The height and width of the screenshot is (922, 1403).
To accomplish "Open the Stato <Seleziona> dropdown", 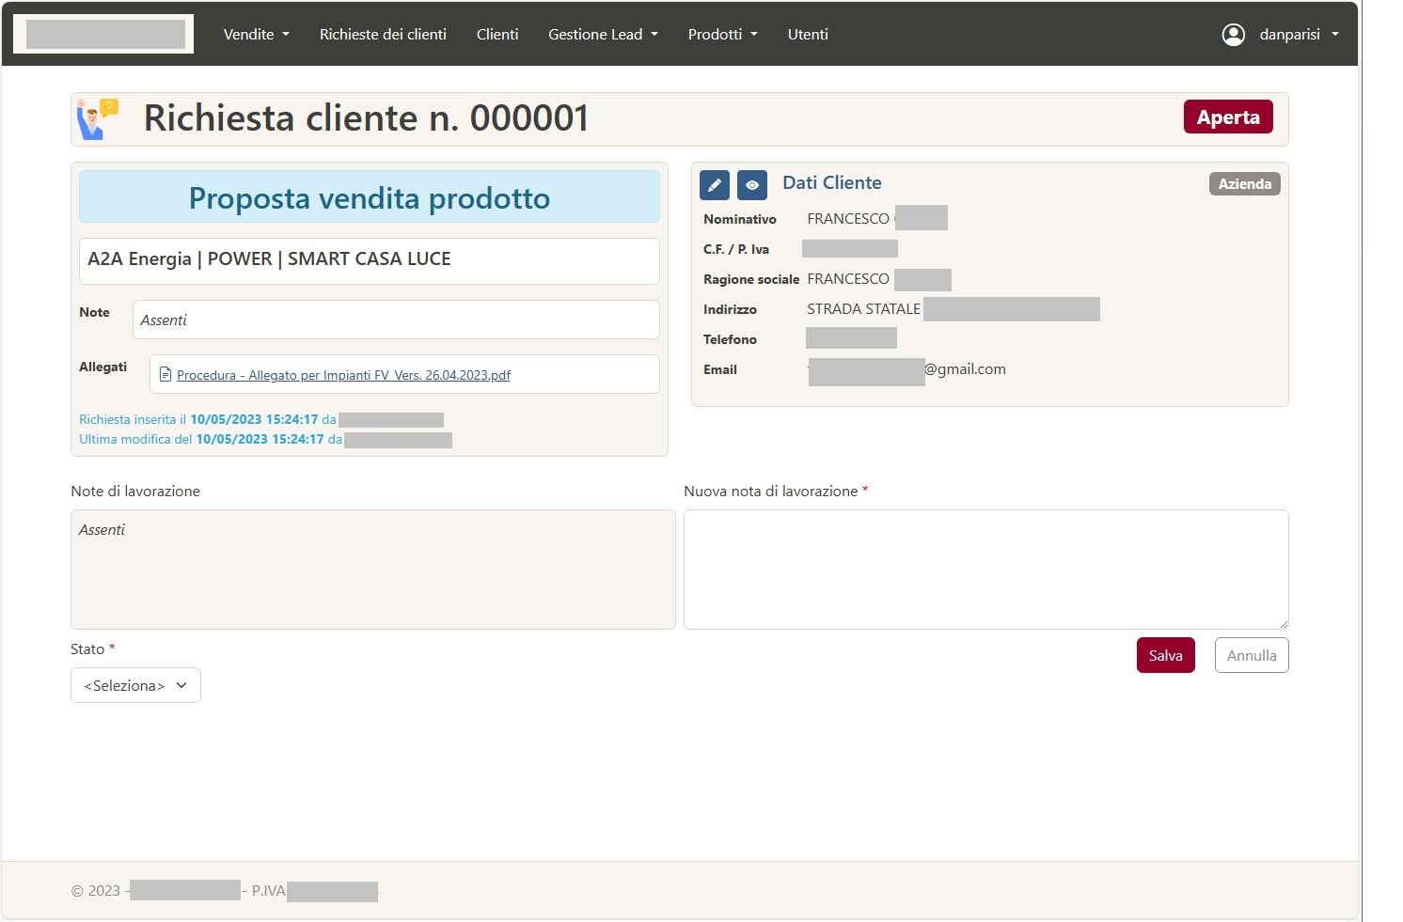I will (135, 685).
